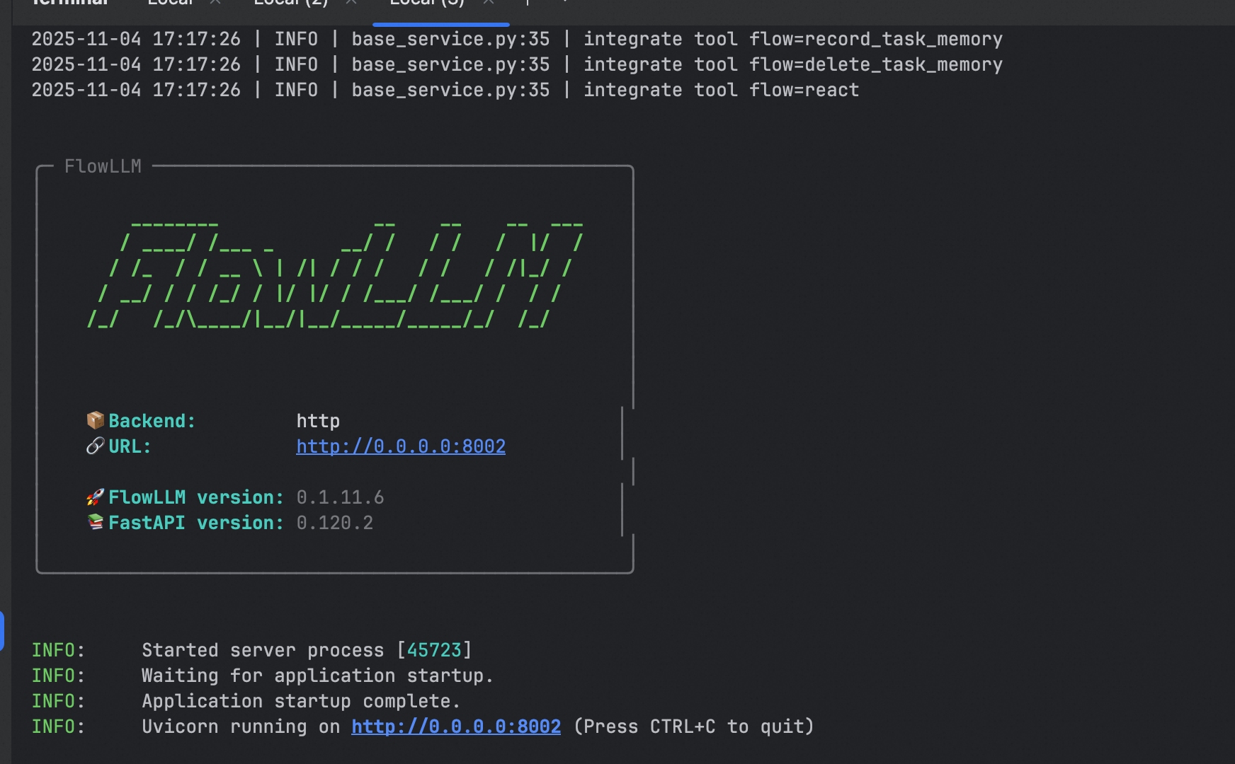Click the backend value http

pyautogui.click(x=318, y=421)
